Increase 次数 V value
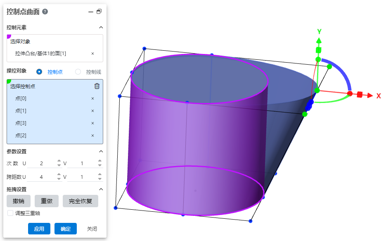The height and width of the screenshot is (241, 386). (100, 161)
